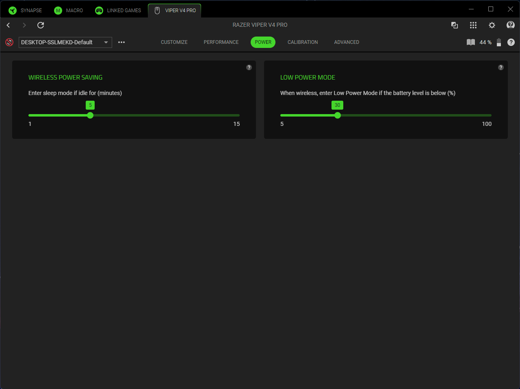Click the low power value label 30
Viewport: 520px width, 389px height.
click(x=337, y=105)
